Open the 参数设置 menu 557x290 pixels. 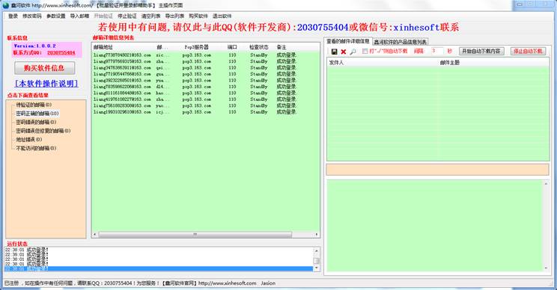(x=55, y=16)
